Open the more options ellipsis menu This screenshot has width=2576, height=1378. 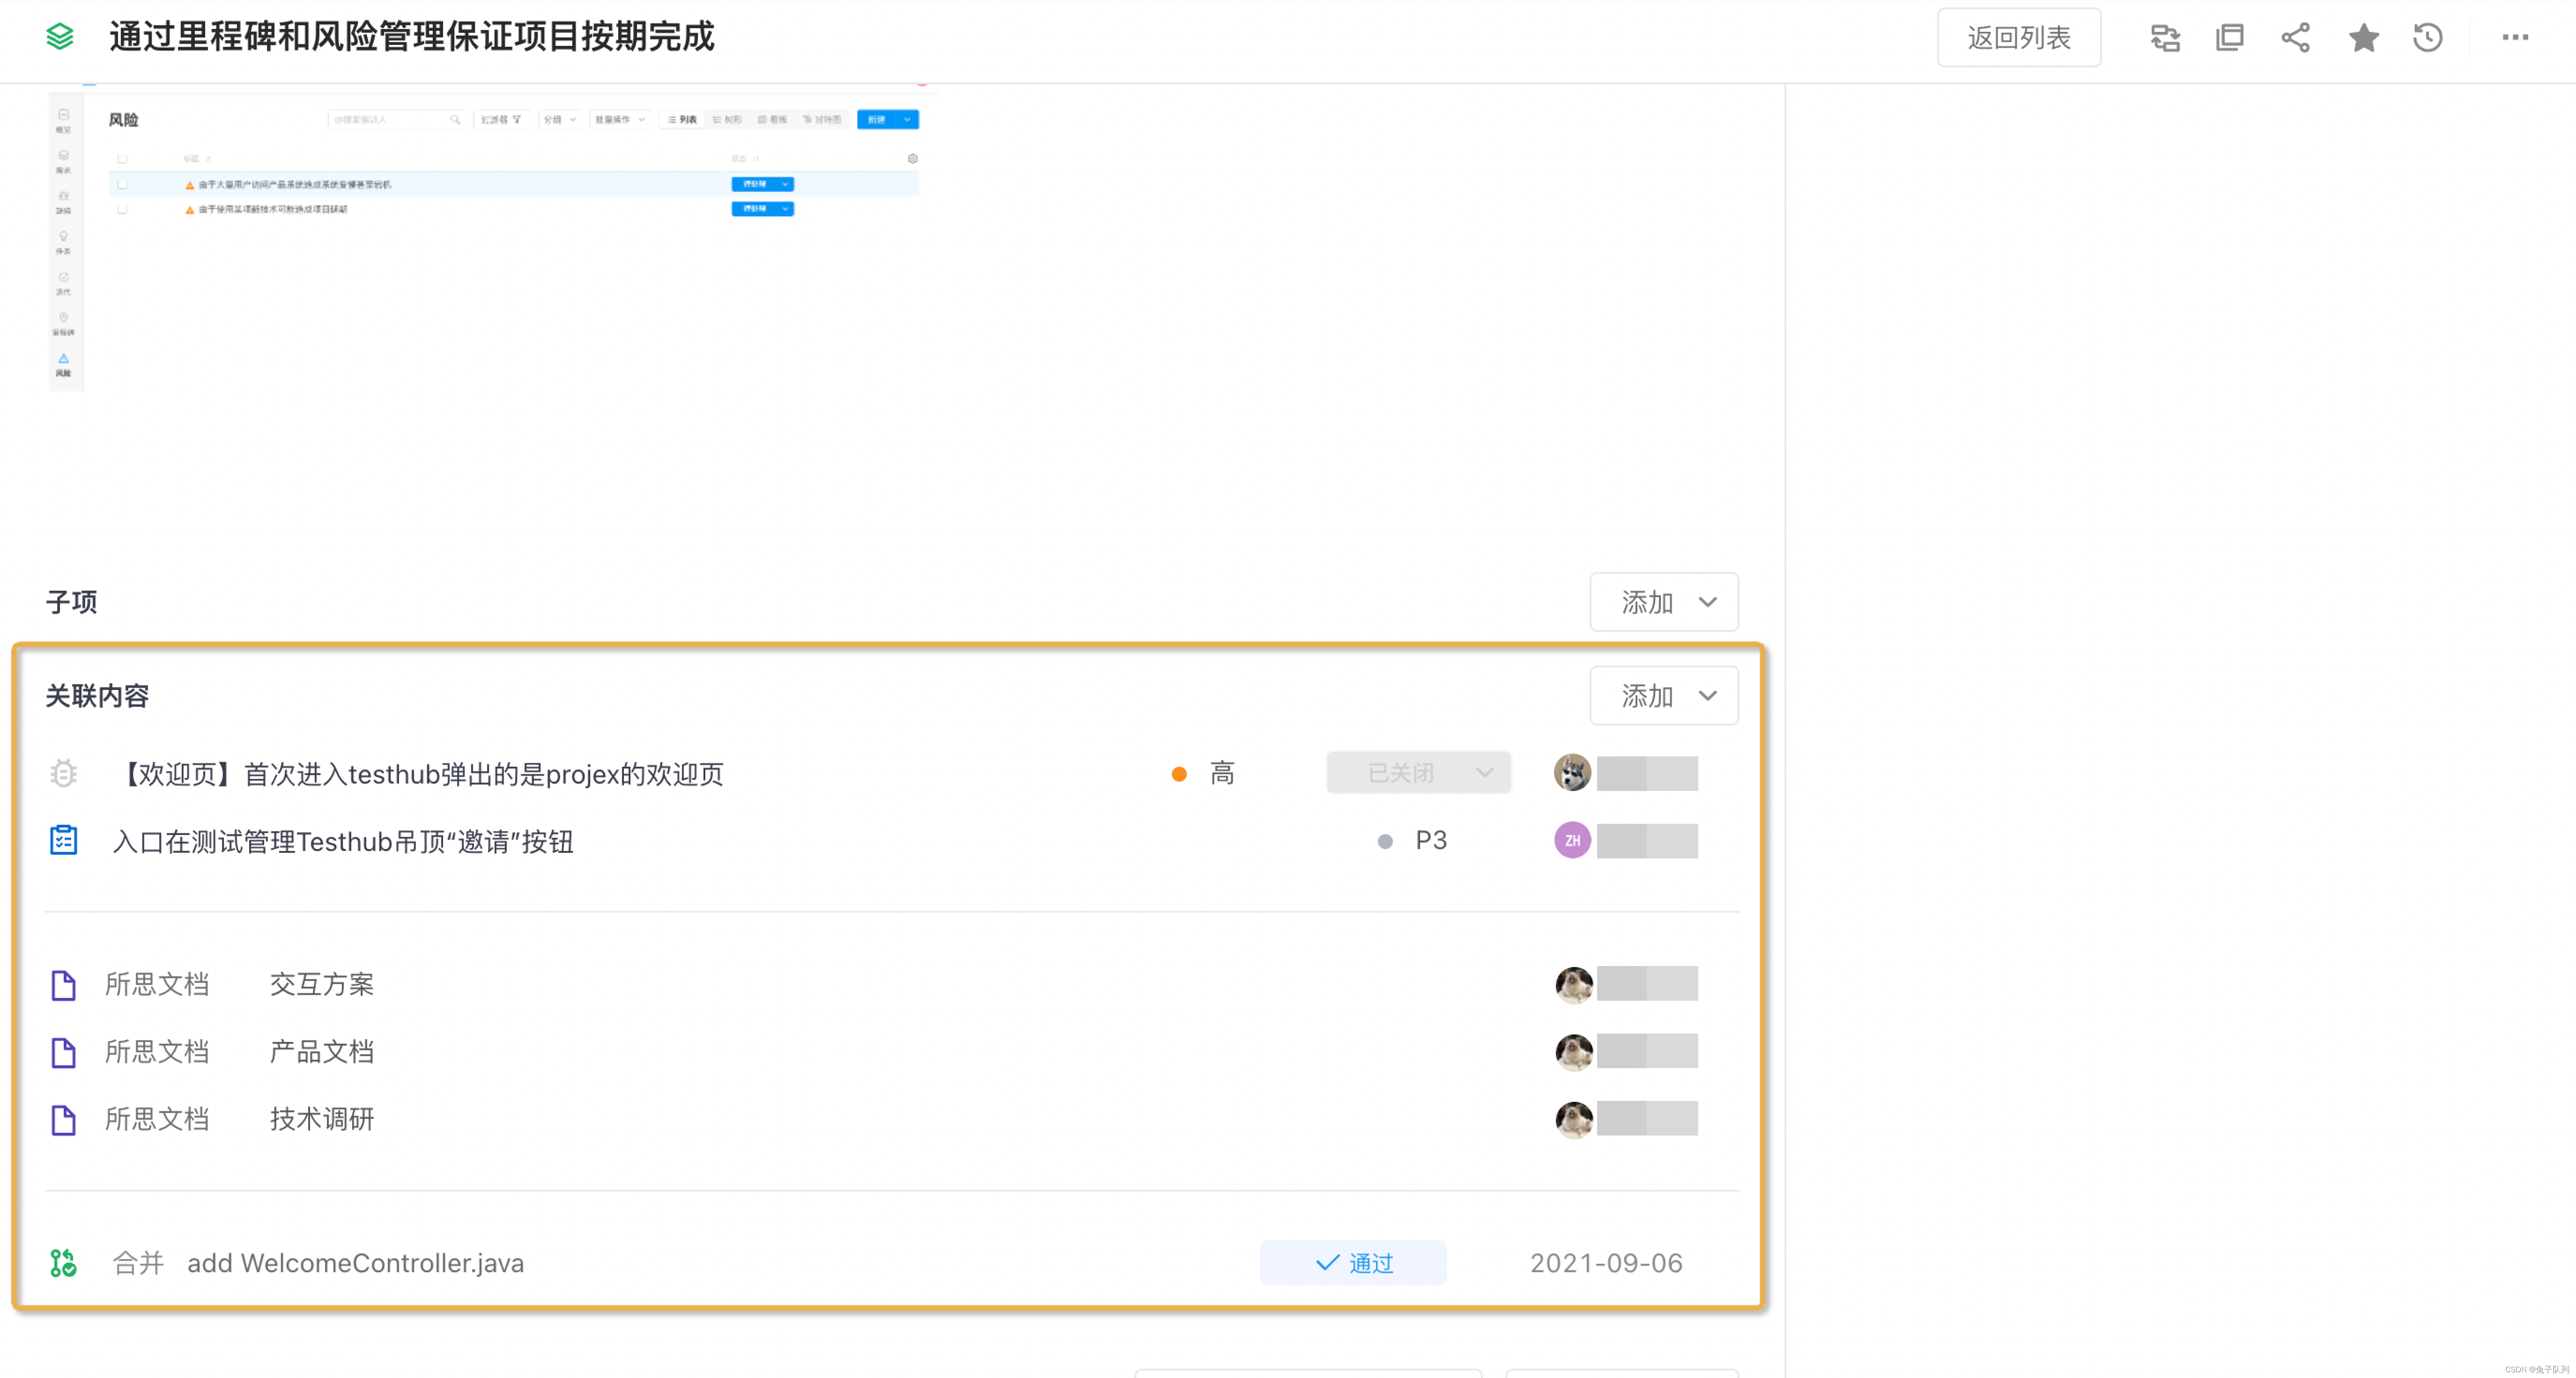point(2515,38)
